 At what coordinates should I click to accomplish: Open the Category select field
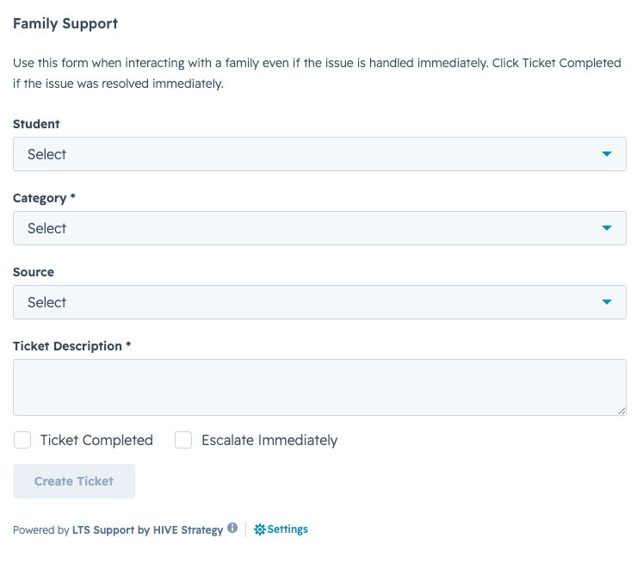319,228
